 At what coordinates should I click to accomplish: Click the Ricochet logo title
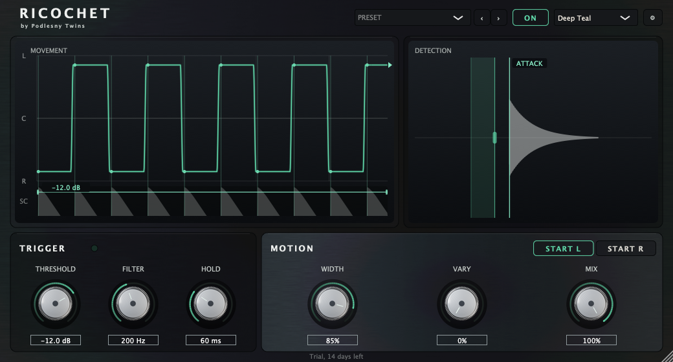click(65, 14)
